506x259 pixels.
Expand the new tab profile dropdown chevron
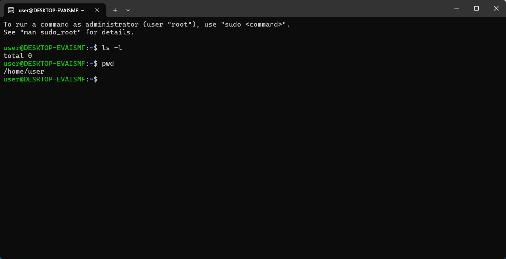(x=128, y=10)
